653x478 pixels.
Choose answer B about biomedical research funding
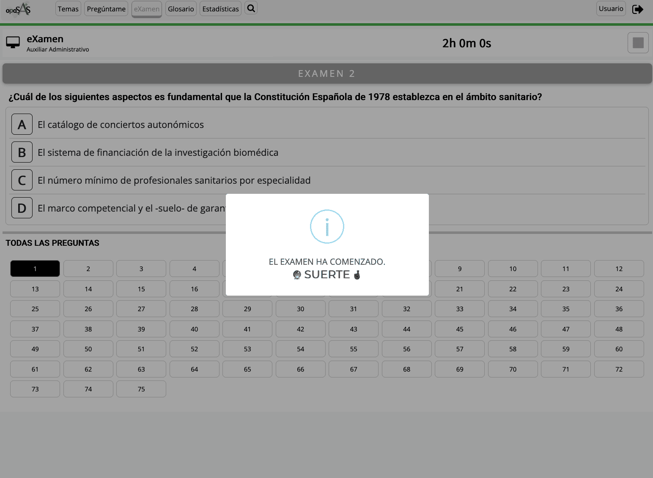158,152
